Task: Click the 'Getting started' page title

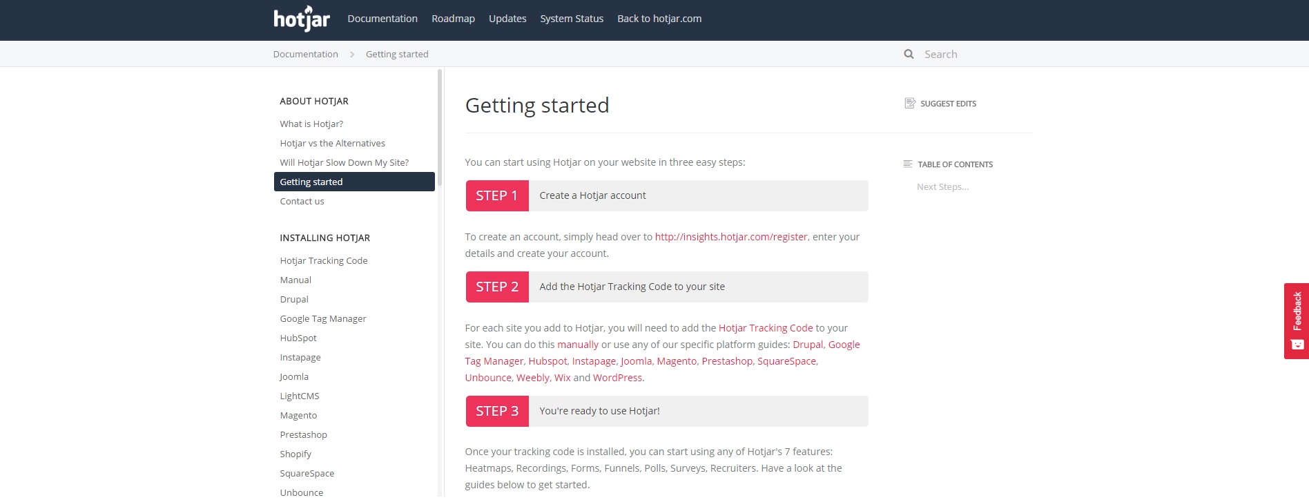Action: (537, 106)
